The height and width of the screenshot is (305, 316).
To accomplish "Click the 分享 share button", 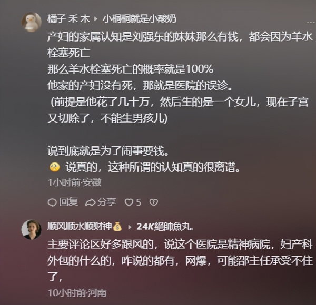I will click(x=107, y=202).
